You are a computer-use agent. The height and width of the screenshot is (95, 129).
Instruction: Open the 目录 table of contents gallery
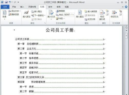[x=4, y=15]
